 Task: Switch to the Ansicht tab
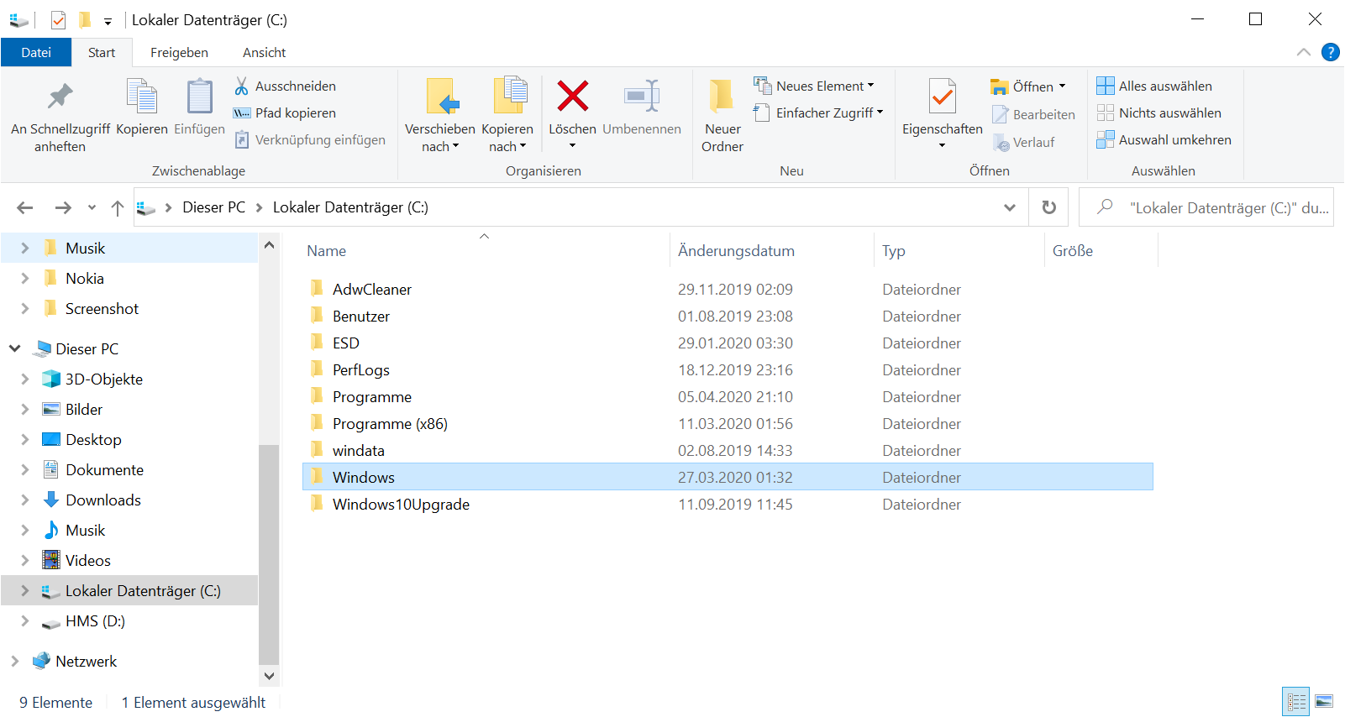264,52
